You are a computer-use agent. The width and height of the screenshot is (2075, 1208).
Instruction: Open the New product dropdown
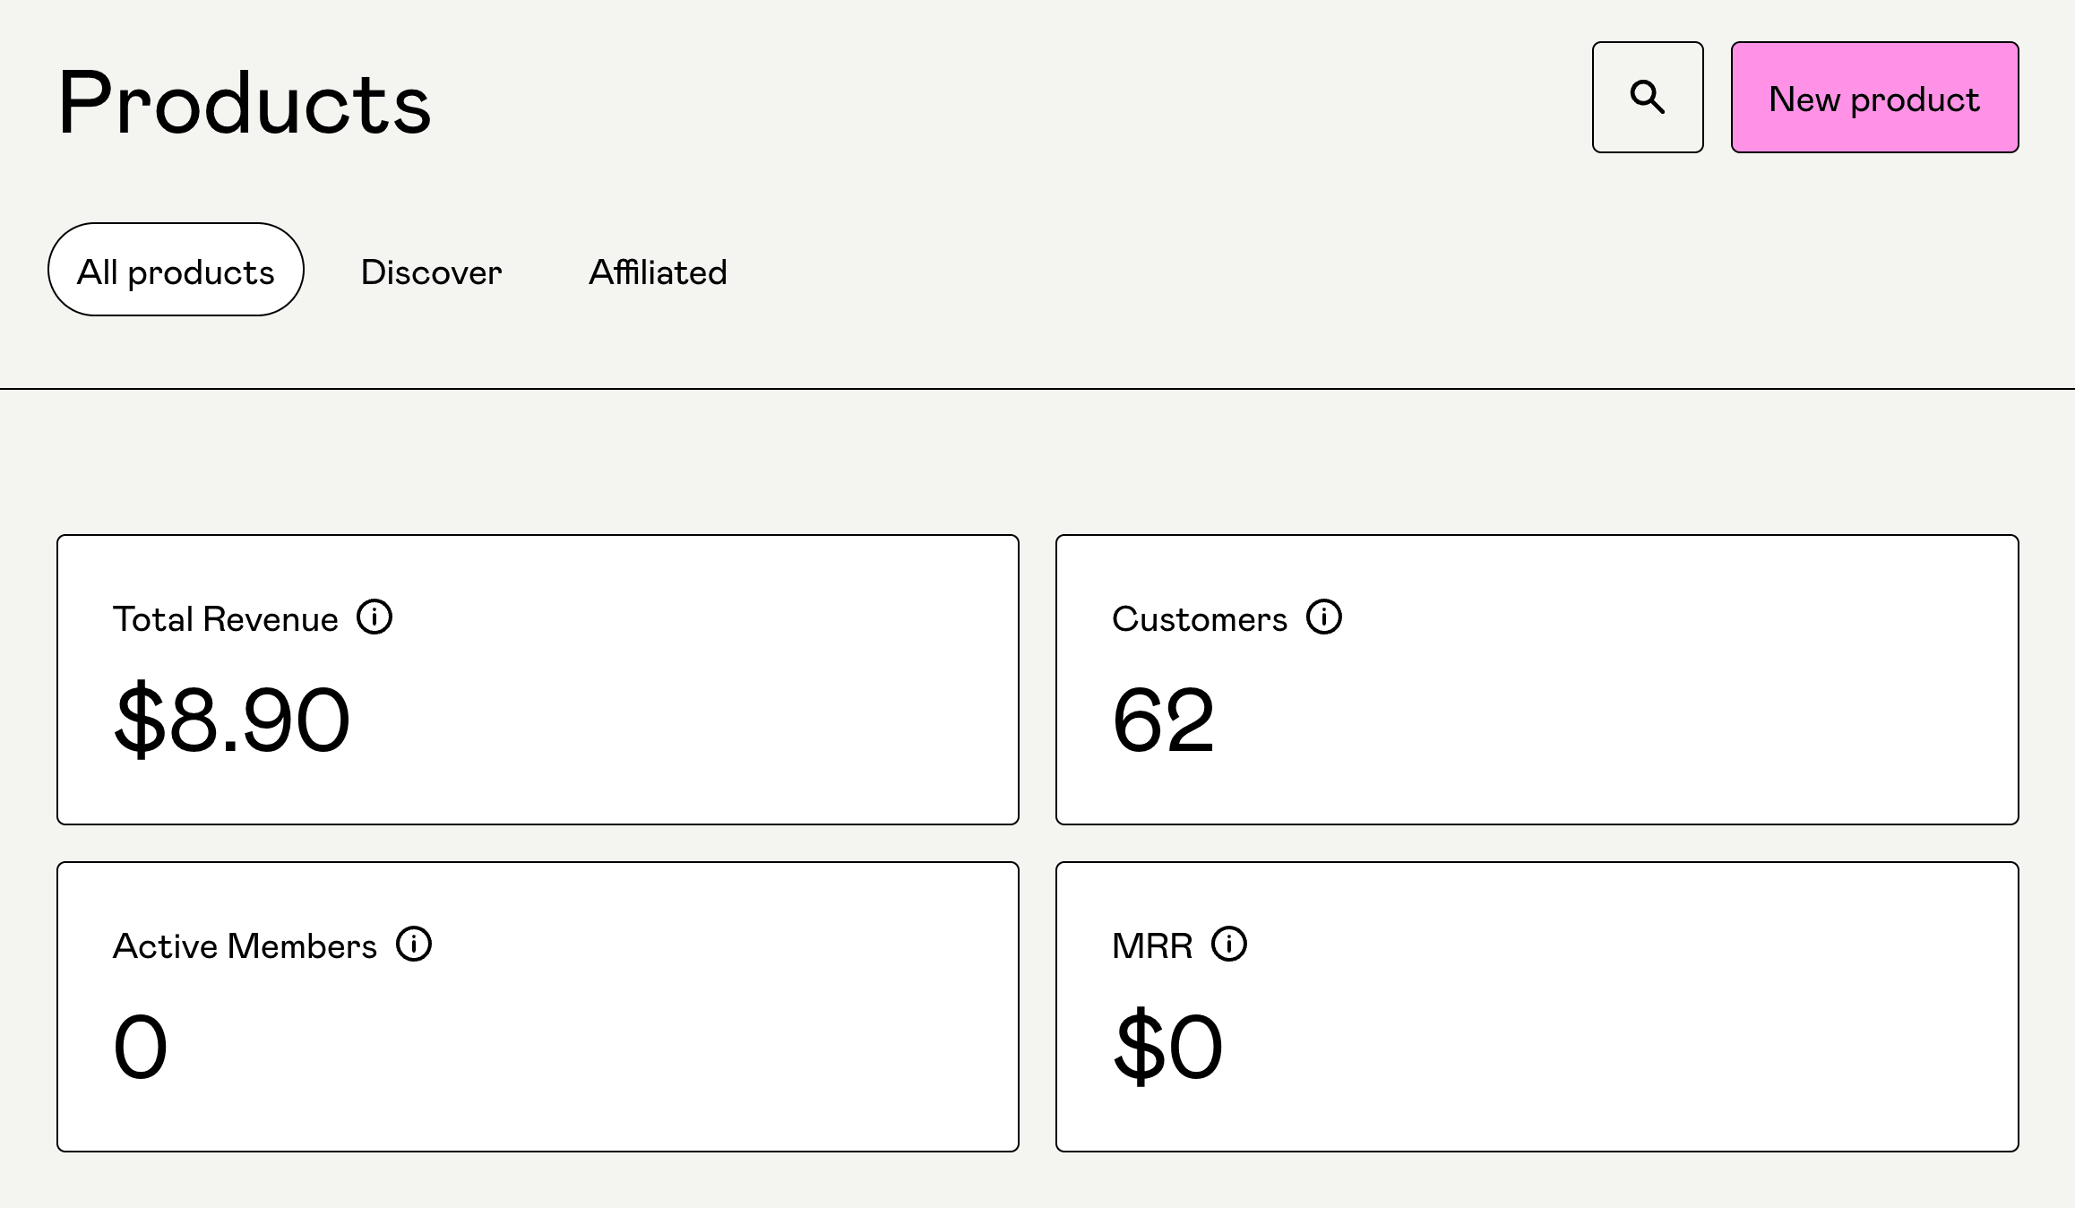(x=1873, y=97)
